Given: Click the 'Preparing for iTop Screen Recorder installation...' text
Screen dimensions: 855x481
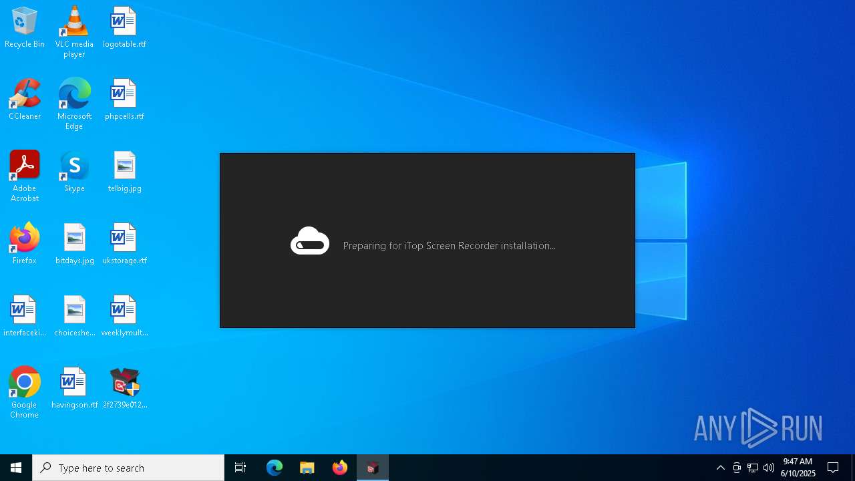Looking at the screenshot, I should tap(450, 246).
